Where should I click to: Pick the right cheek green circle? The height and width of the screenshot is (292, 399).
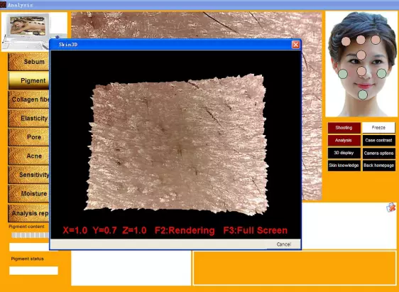[381, 73]
